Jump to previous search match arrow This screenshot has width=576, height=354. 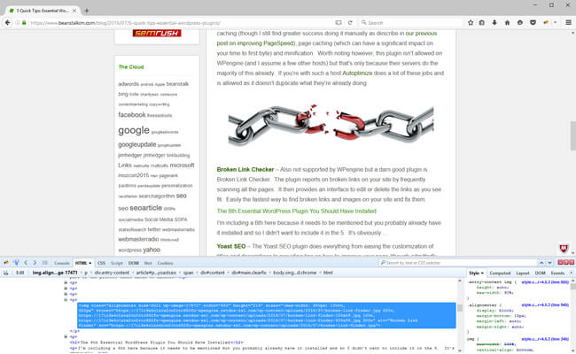coord(541,263)
